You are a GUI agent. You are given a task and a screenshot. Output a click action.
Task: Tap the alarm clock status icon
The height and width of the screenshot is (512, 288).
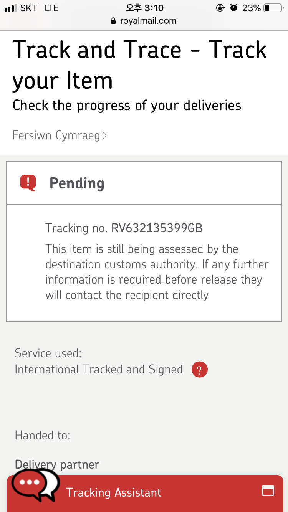tap(233, 8)
